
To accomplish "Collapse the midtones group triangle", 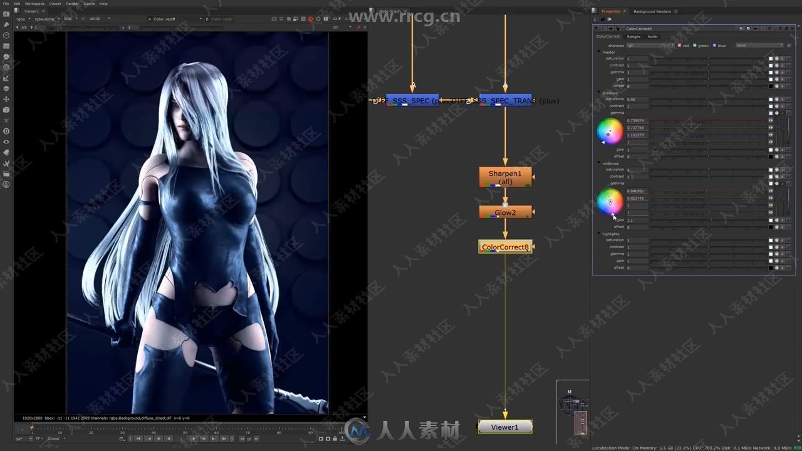I will tap(599, 163).
